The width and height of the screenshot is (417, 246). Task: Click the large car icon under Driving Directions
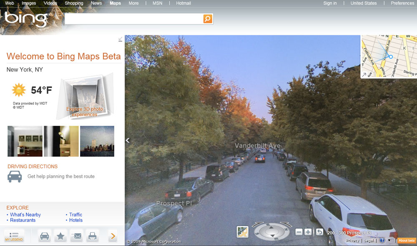15,176
